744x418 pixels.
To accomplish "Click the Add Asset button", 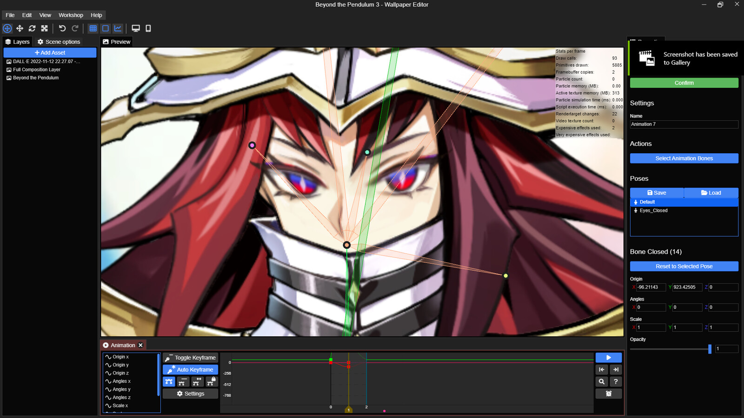I will pos(50,52).
